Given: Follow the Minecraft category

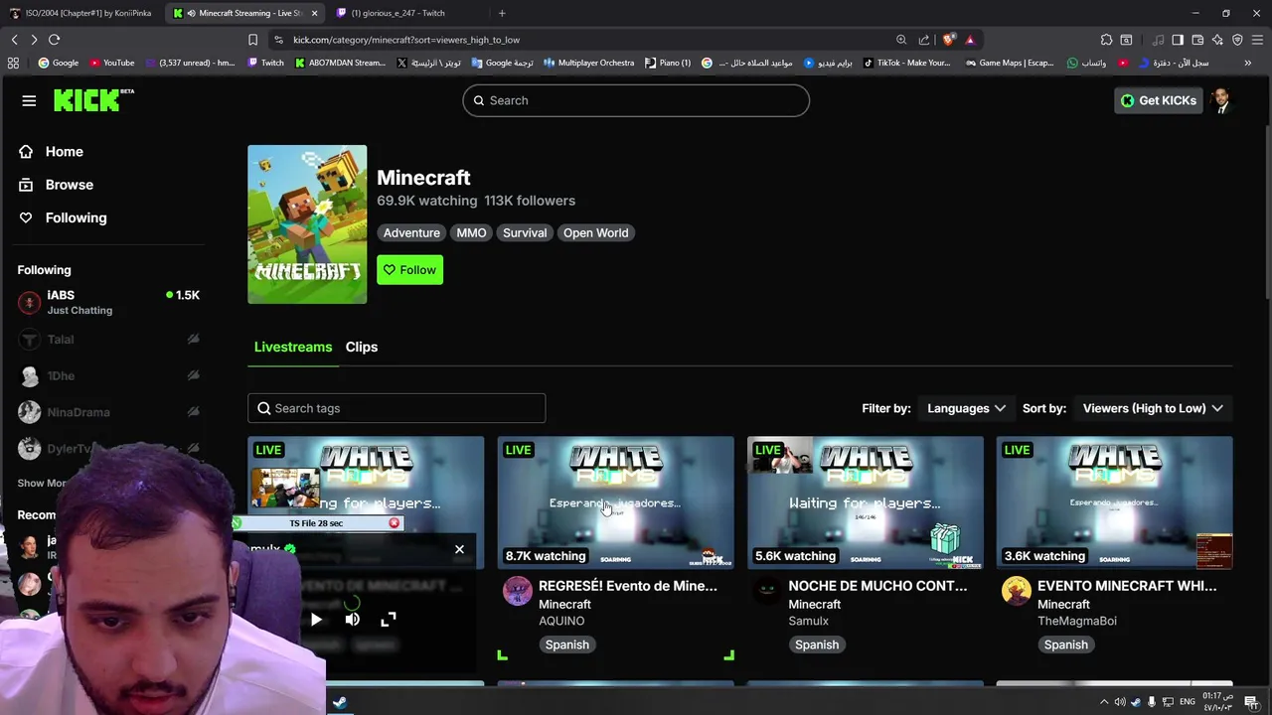Looking at the screenshot, I should click(x=409, y=270).
